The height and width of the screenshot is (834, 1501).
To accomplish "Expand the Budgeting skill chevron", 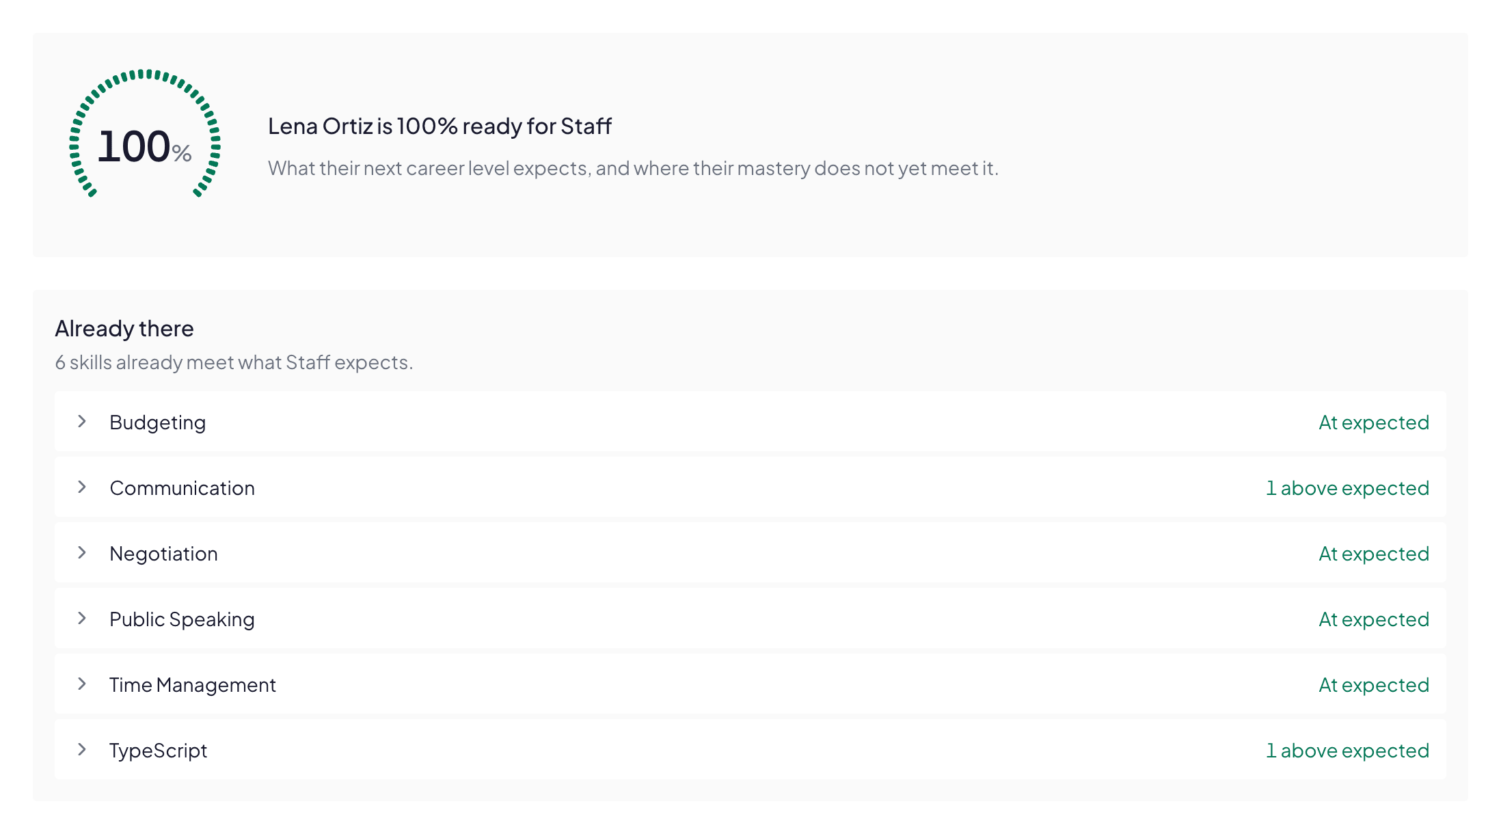I will (x=82, y=422).
